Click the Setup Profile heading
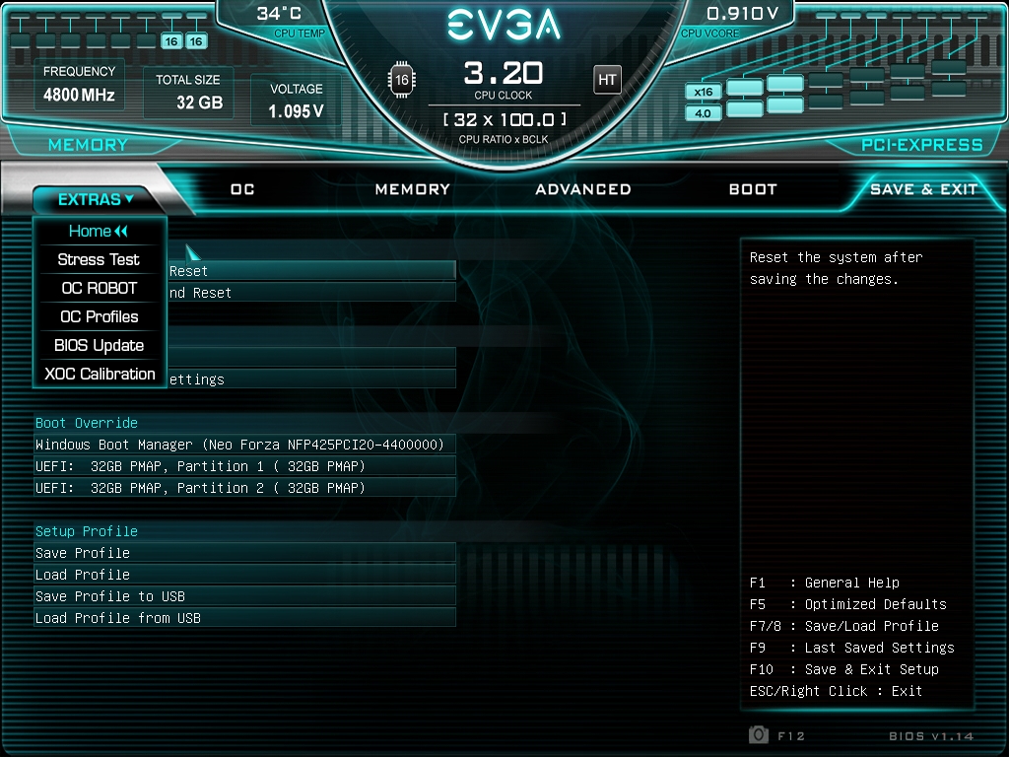The width and height of the screenshot is (1009, 757). (x=87, y=531)
